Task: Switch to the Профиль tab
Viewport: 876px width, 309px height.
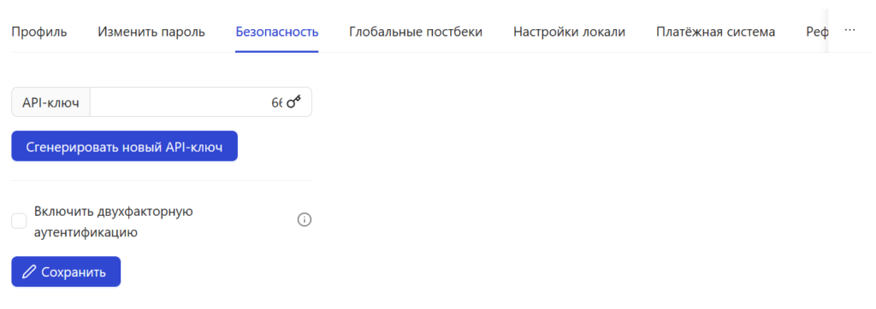Action: point(39,32)
